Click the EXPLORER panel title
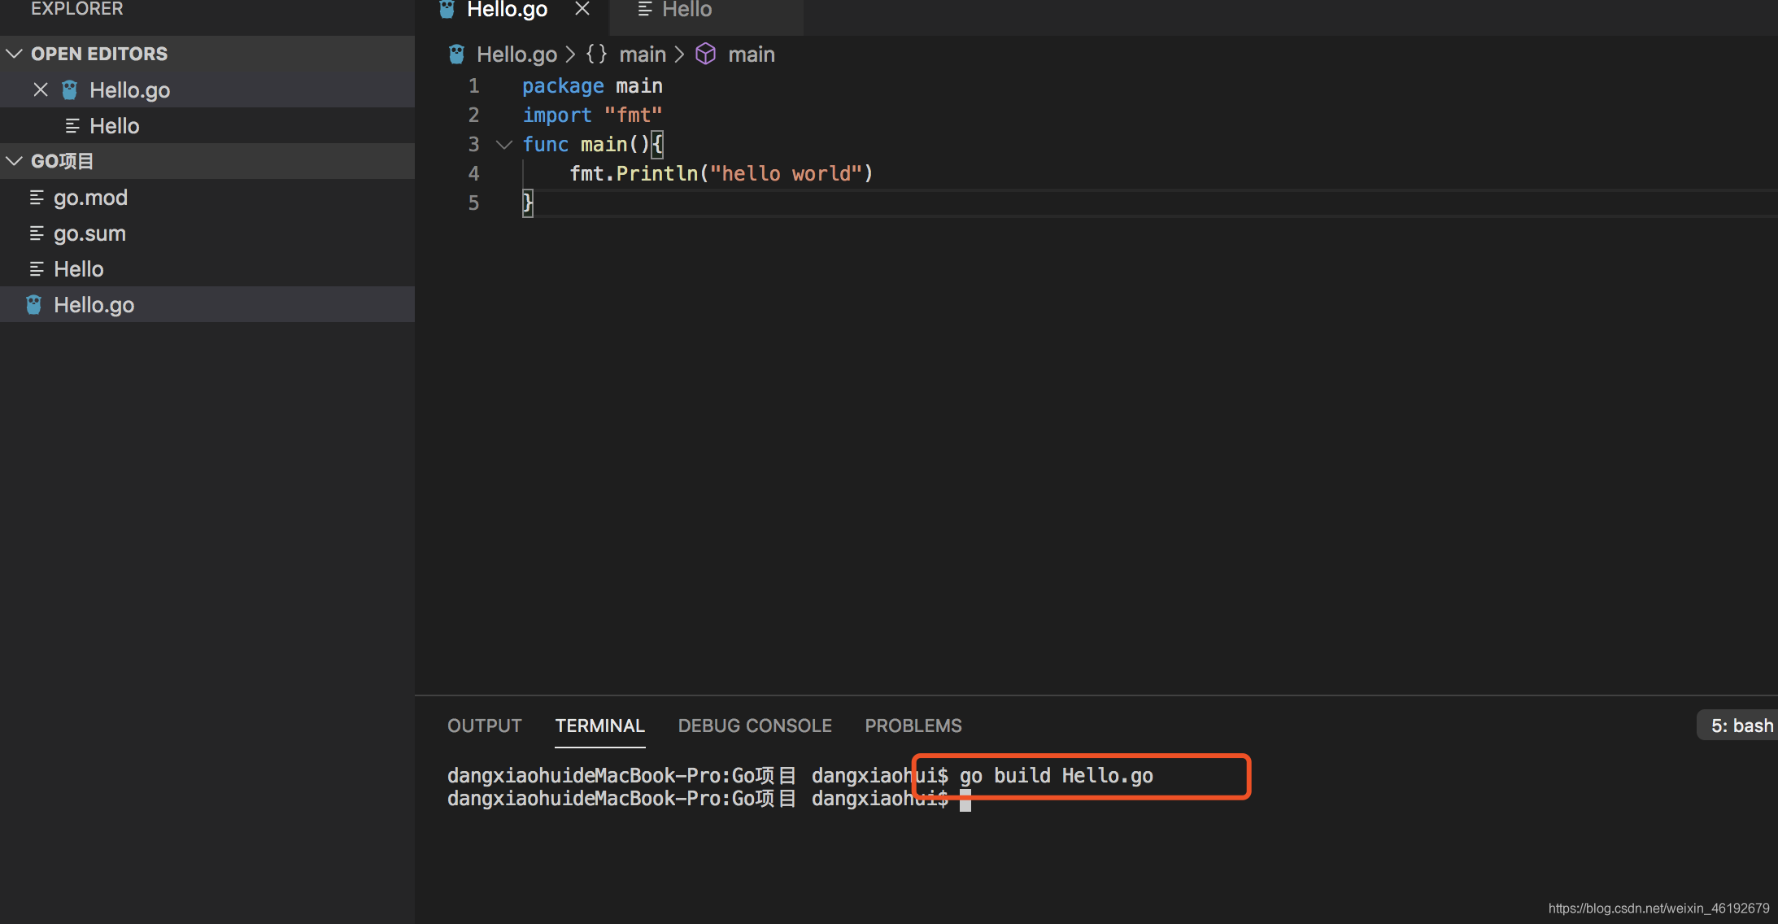 pyautogui.click(x=77, y=9)
